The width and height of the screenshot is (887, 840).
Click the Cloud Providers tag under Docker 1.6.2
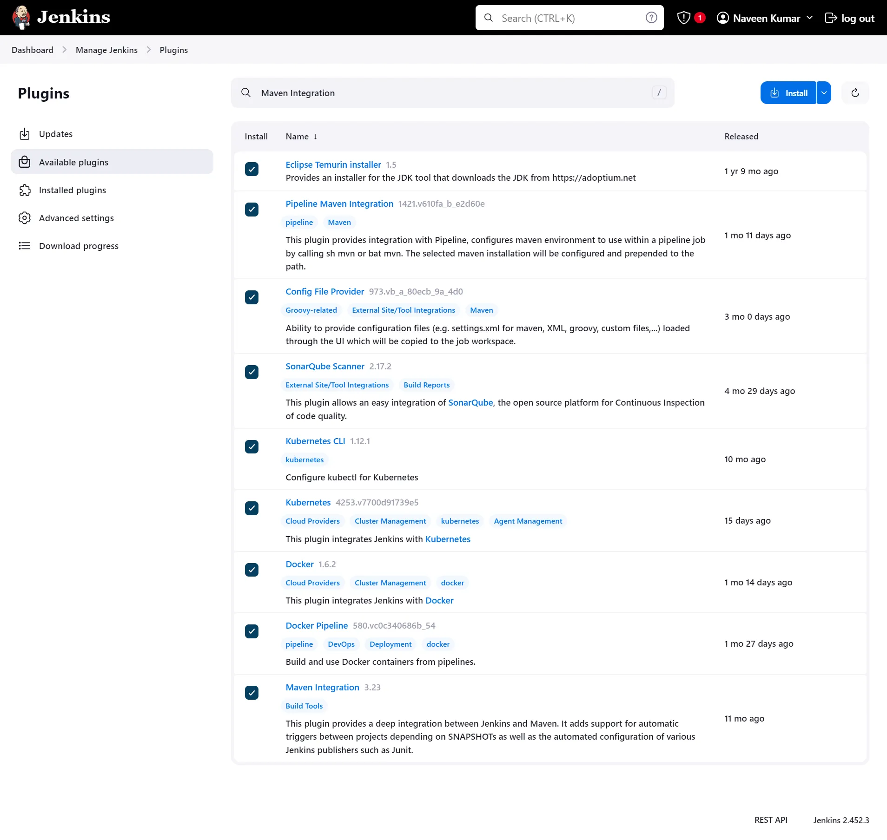tap(312, 583)
